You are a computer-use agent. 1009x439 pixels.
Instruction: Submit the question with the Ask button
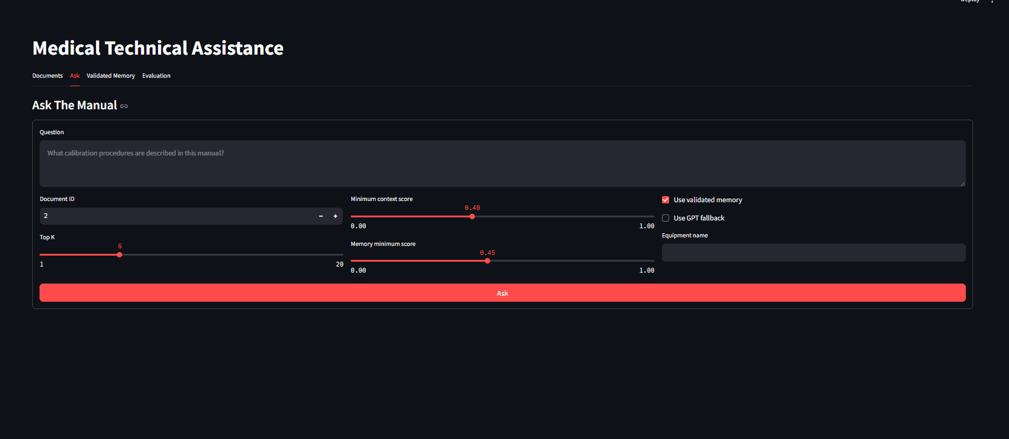(x=503, y=293)
